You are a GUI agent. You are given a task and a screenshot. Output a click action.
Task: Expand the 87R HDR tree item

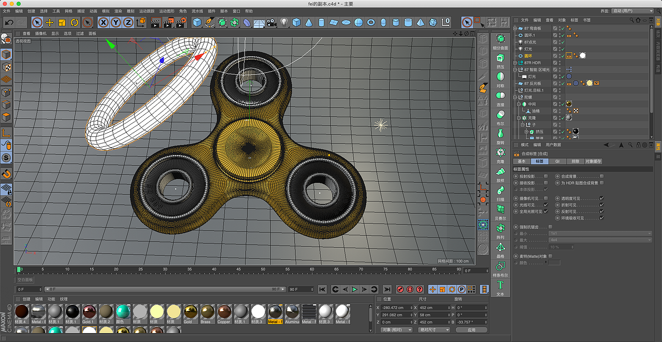click(515, 63)
